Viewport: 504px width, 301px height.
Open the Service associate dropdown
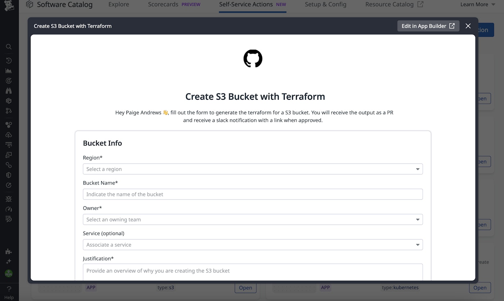[x=253, y=245]
